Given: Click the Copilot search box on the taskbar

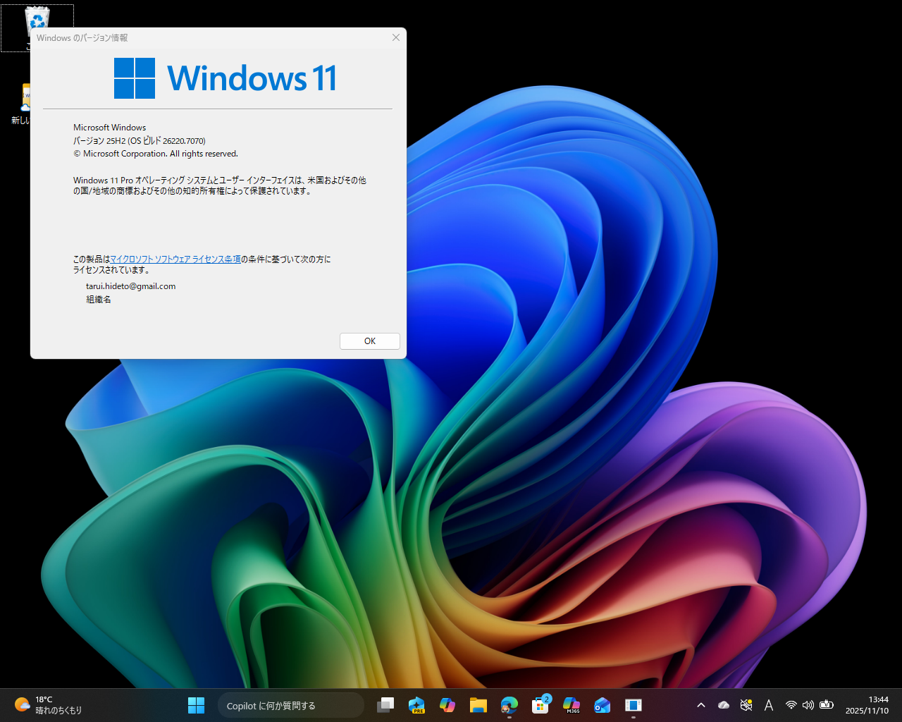Looking at the screenshot, I should (290, 705).
